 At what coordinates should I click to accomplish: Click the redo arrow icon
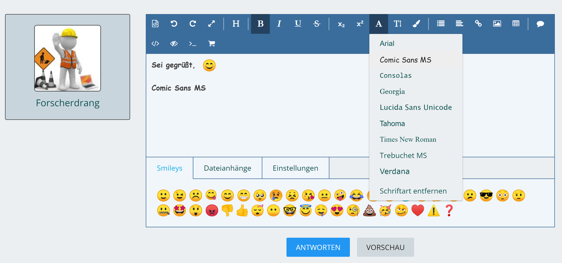pos(192,24)
